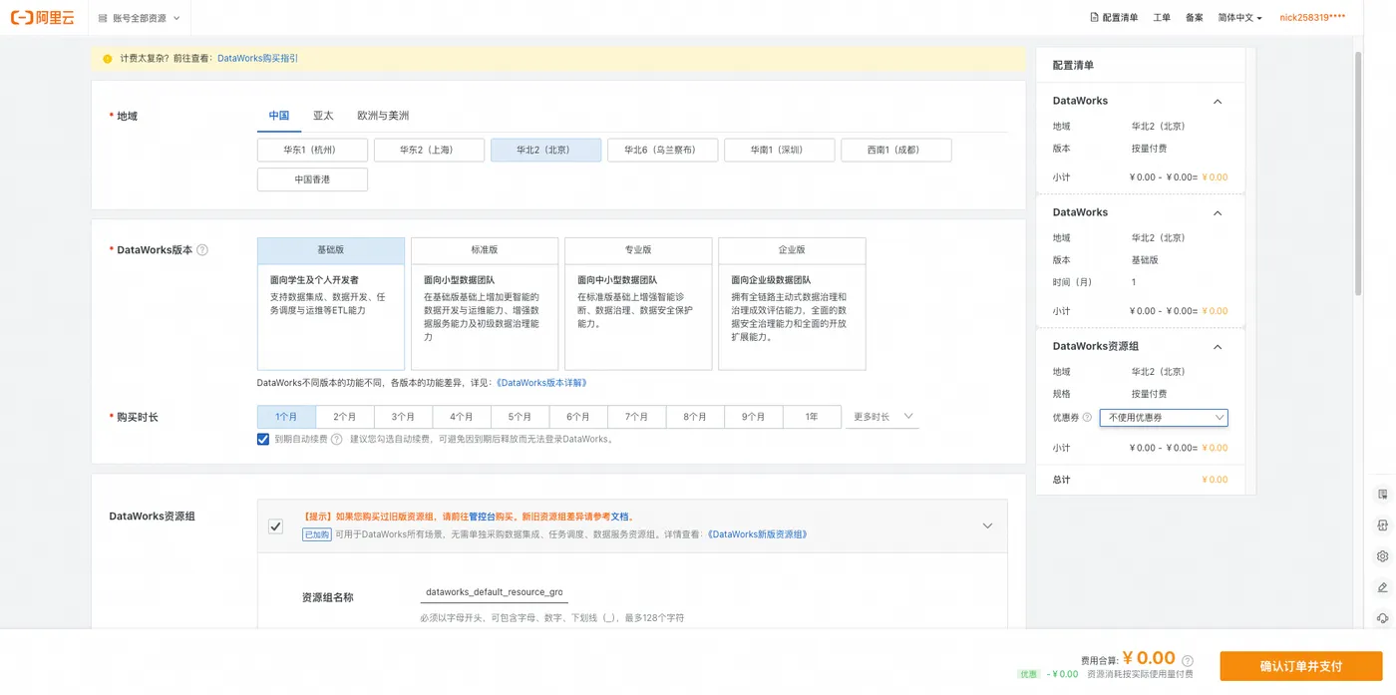Click the 资源组名称 input field
The width and height of the screenshot is (1396, 695).
(x=494, y=592)
